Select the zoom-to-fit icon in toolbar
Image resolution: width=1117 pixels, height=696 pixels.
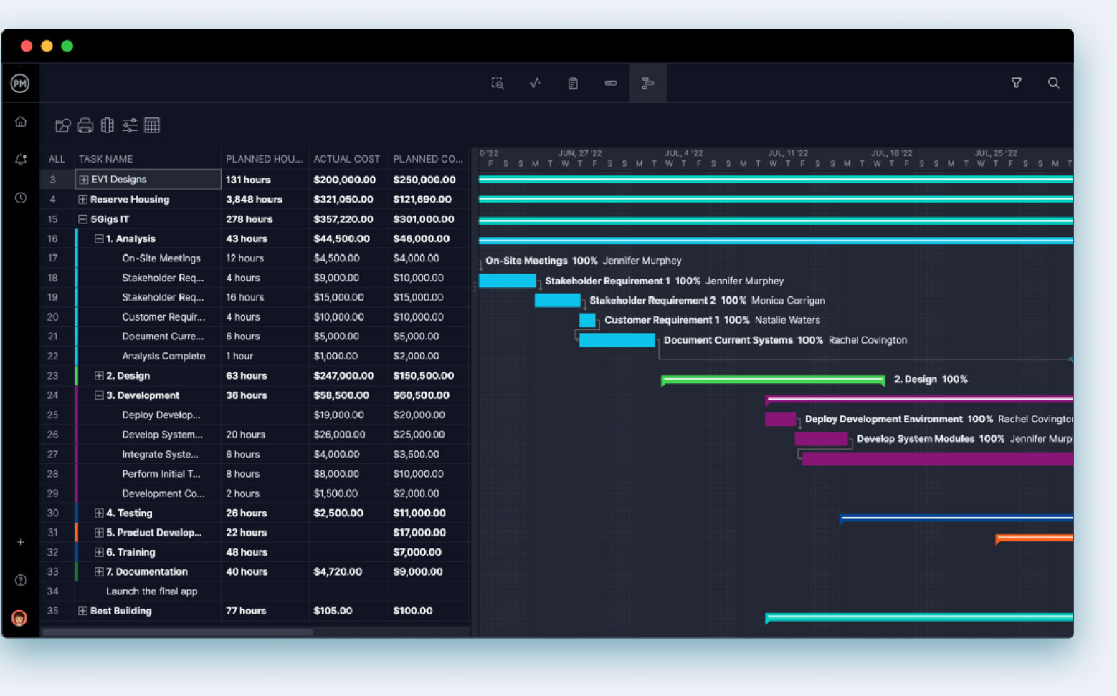coord(496,83)
